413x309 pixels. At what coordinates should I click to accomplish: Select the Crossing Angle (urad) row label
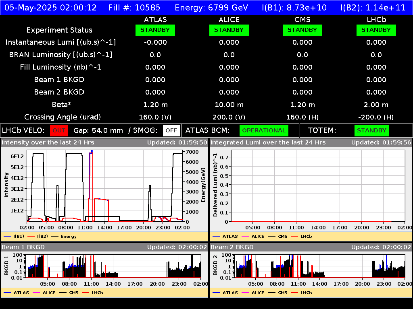coord(63,117)
